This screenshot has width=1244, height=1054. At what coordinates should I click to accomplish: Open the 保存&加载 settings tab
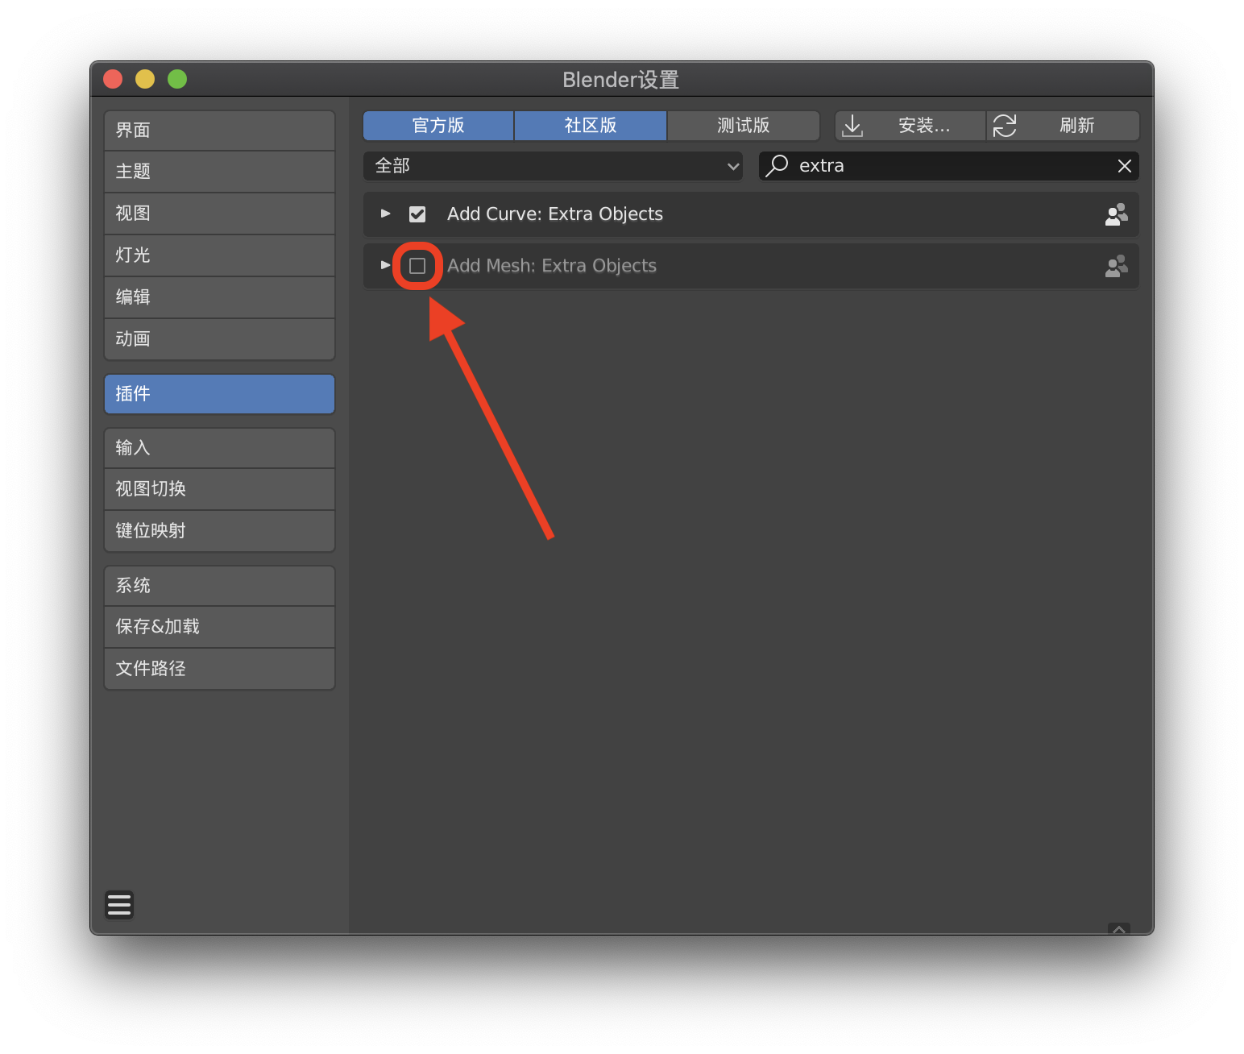point(219,627)
